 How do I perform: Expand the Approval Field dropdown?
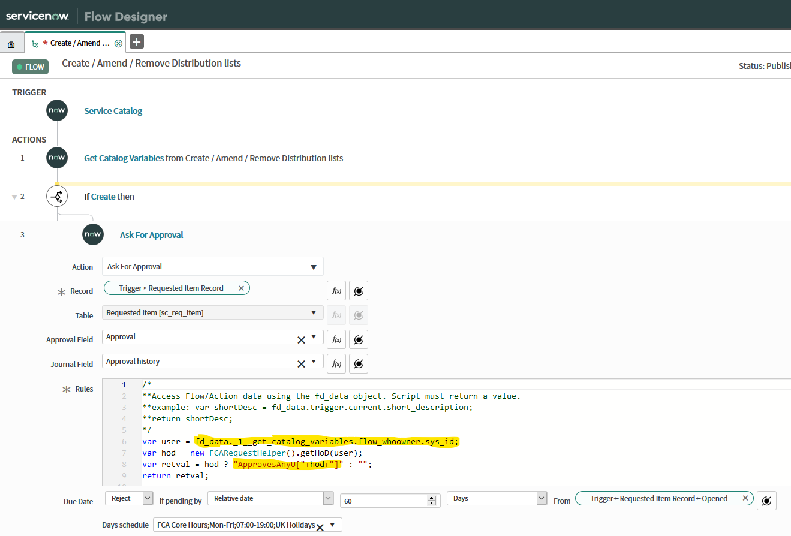coord(314,337)
